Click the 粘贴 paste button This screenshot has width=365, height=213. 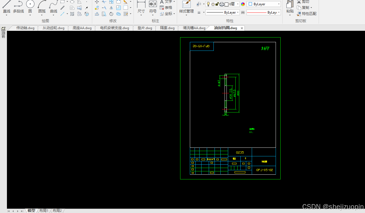(x=290, y=6)
